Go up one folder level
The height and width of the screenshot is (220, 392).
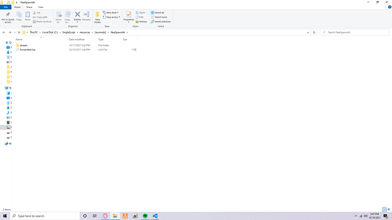[19, 32]
